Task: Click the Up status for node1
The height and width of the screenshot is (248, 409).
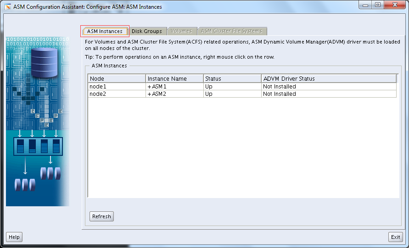Action: click(x=232, y=87)
